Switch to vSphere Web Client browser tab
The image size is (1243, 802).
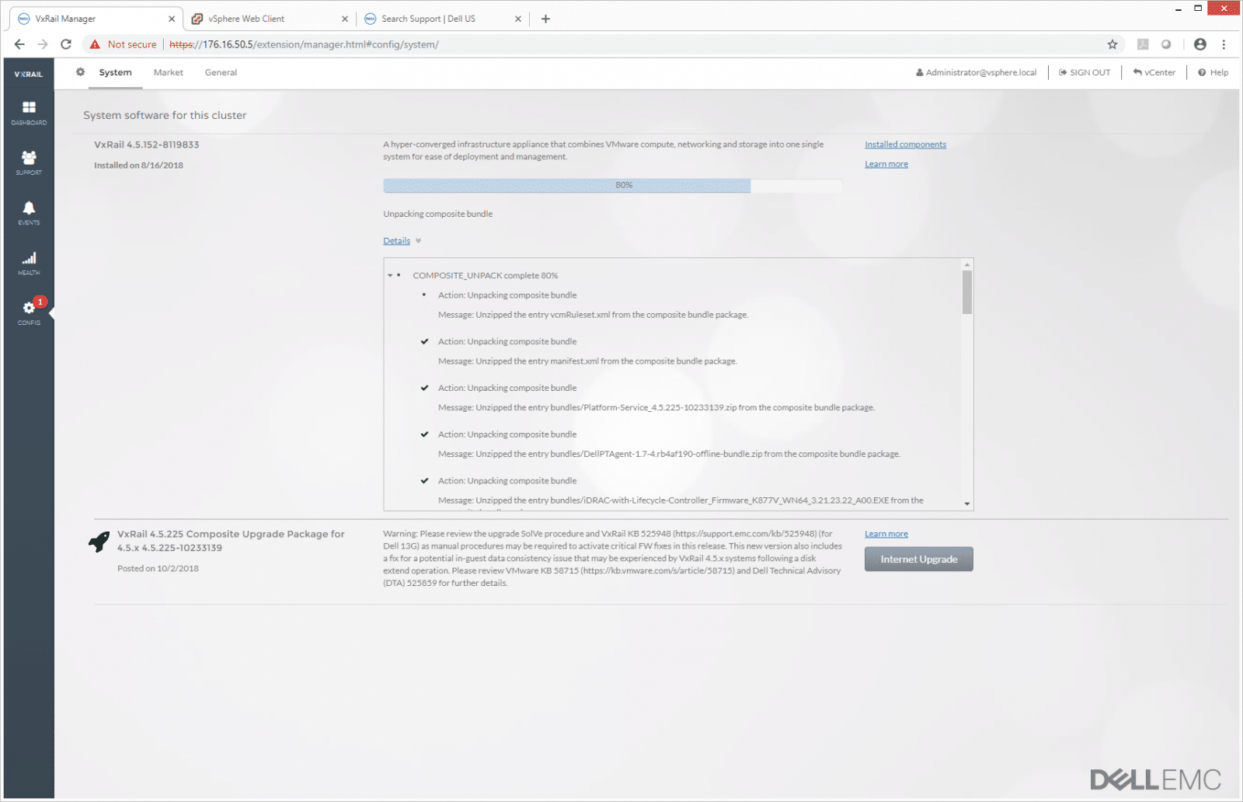click(x=264, y=19)
